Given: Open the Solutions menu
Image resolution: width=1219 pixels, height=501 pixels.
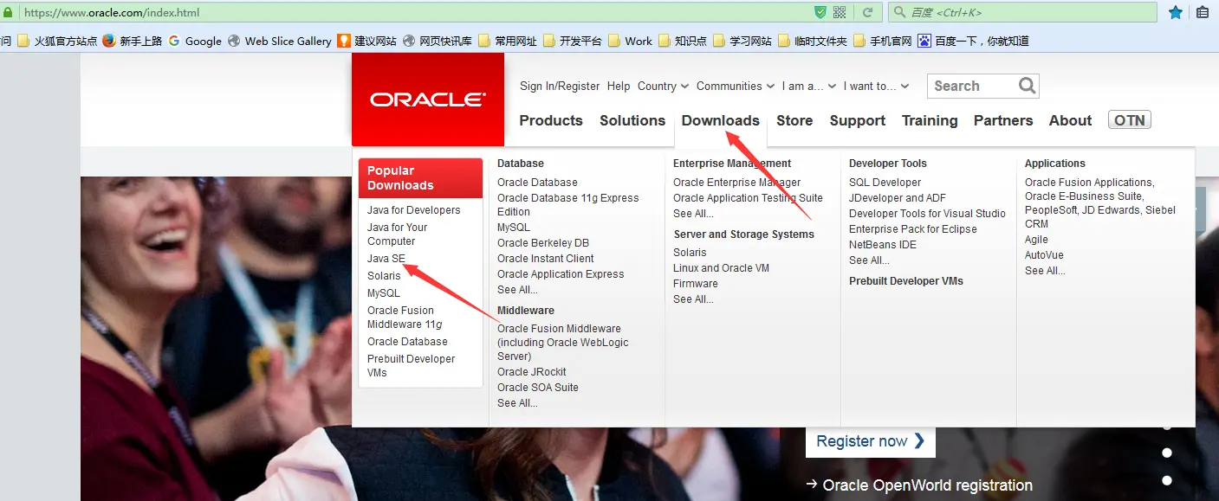Looking at the screenshot, I should tap(632, 120).
